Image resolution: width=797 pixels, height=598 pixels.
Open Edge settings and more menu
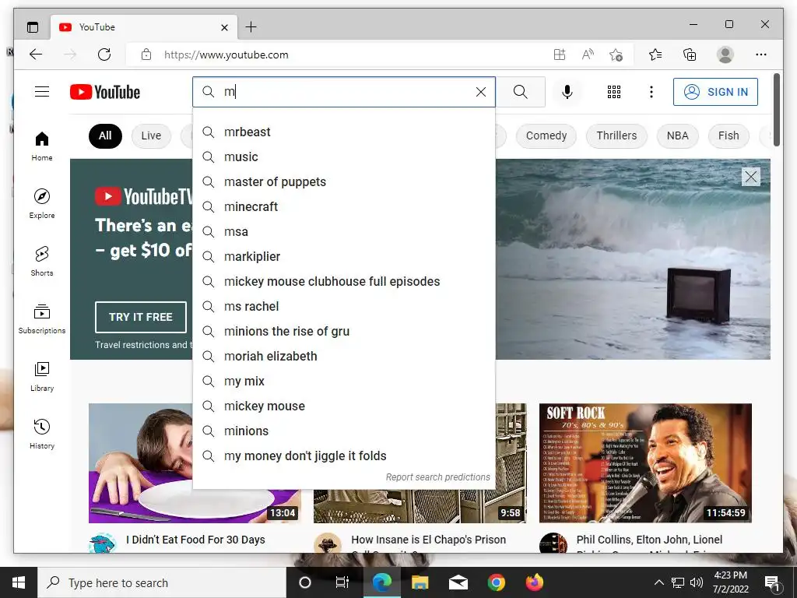click(761, 55)
